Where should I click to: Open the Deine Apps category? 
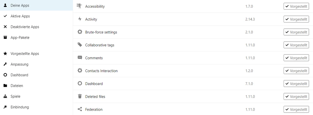tap(20, 5)
